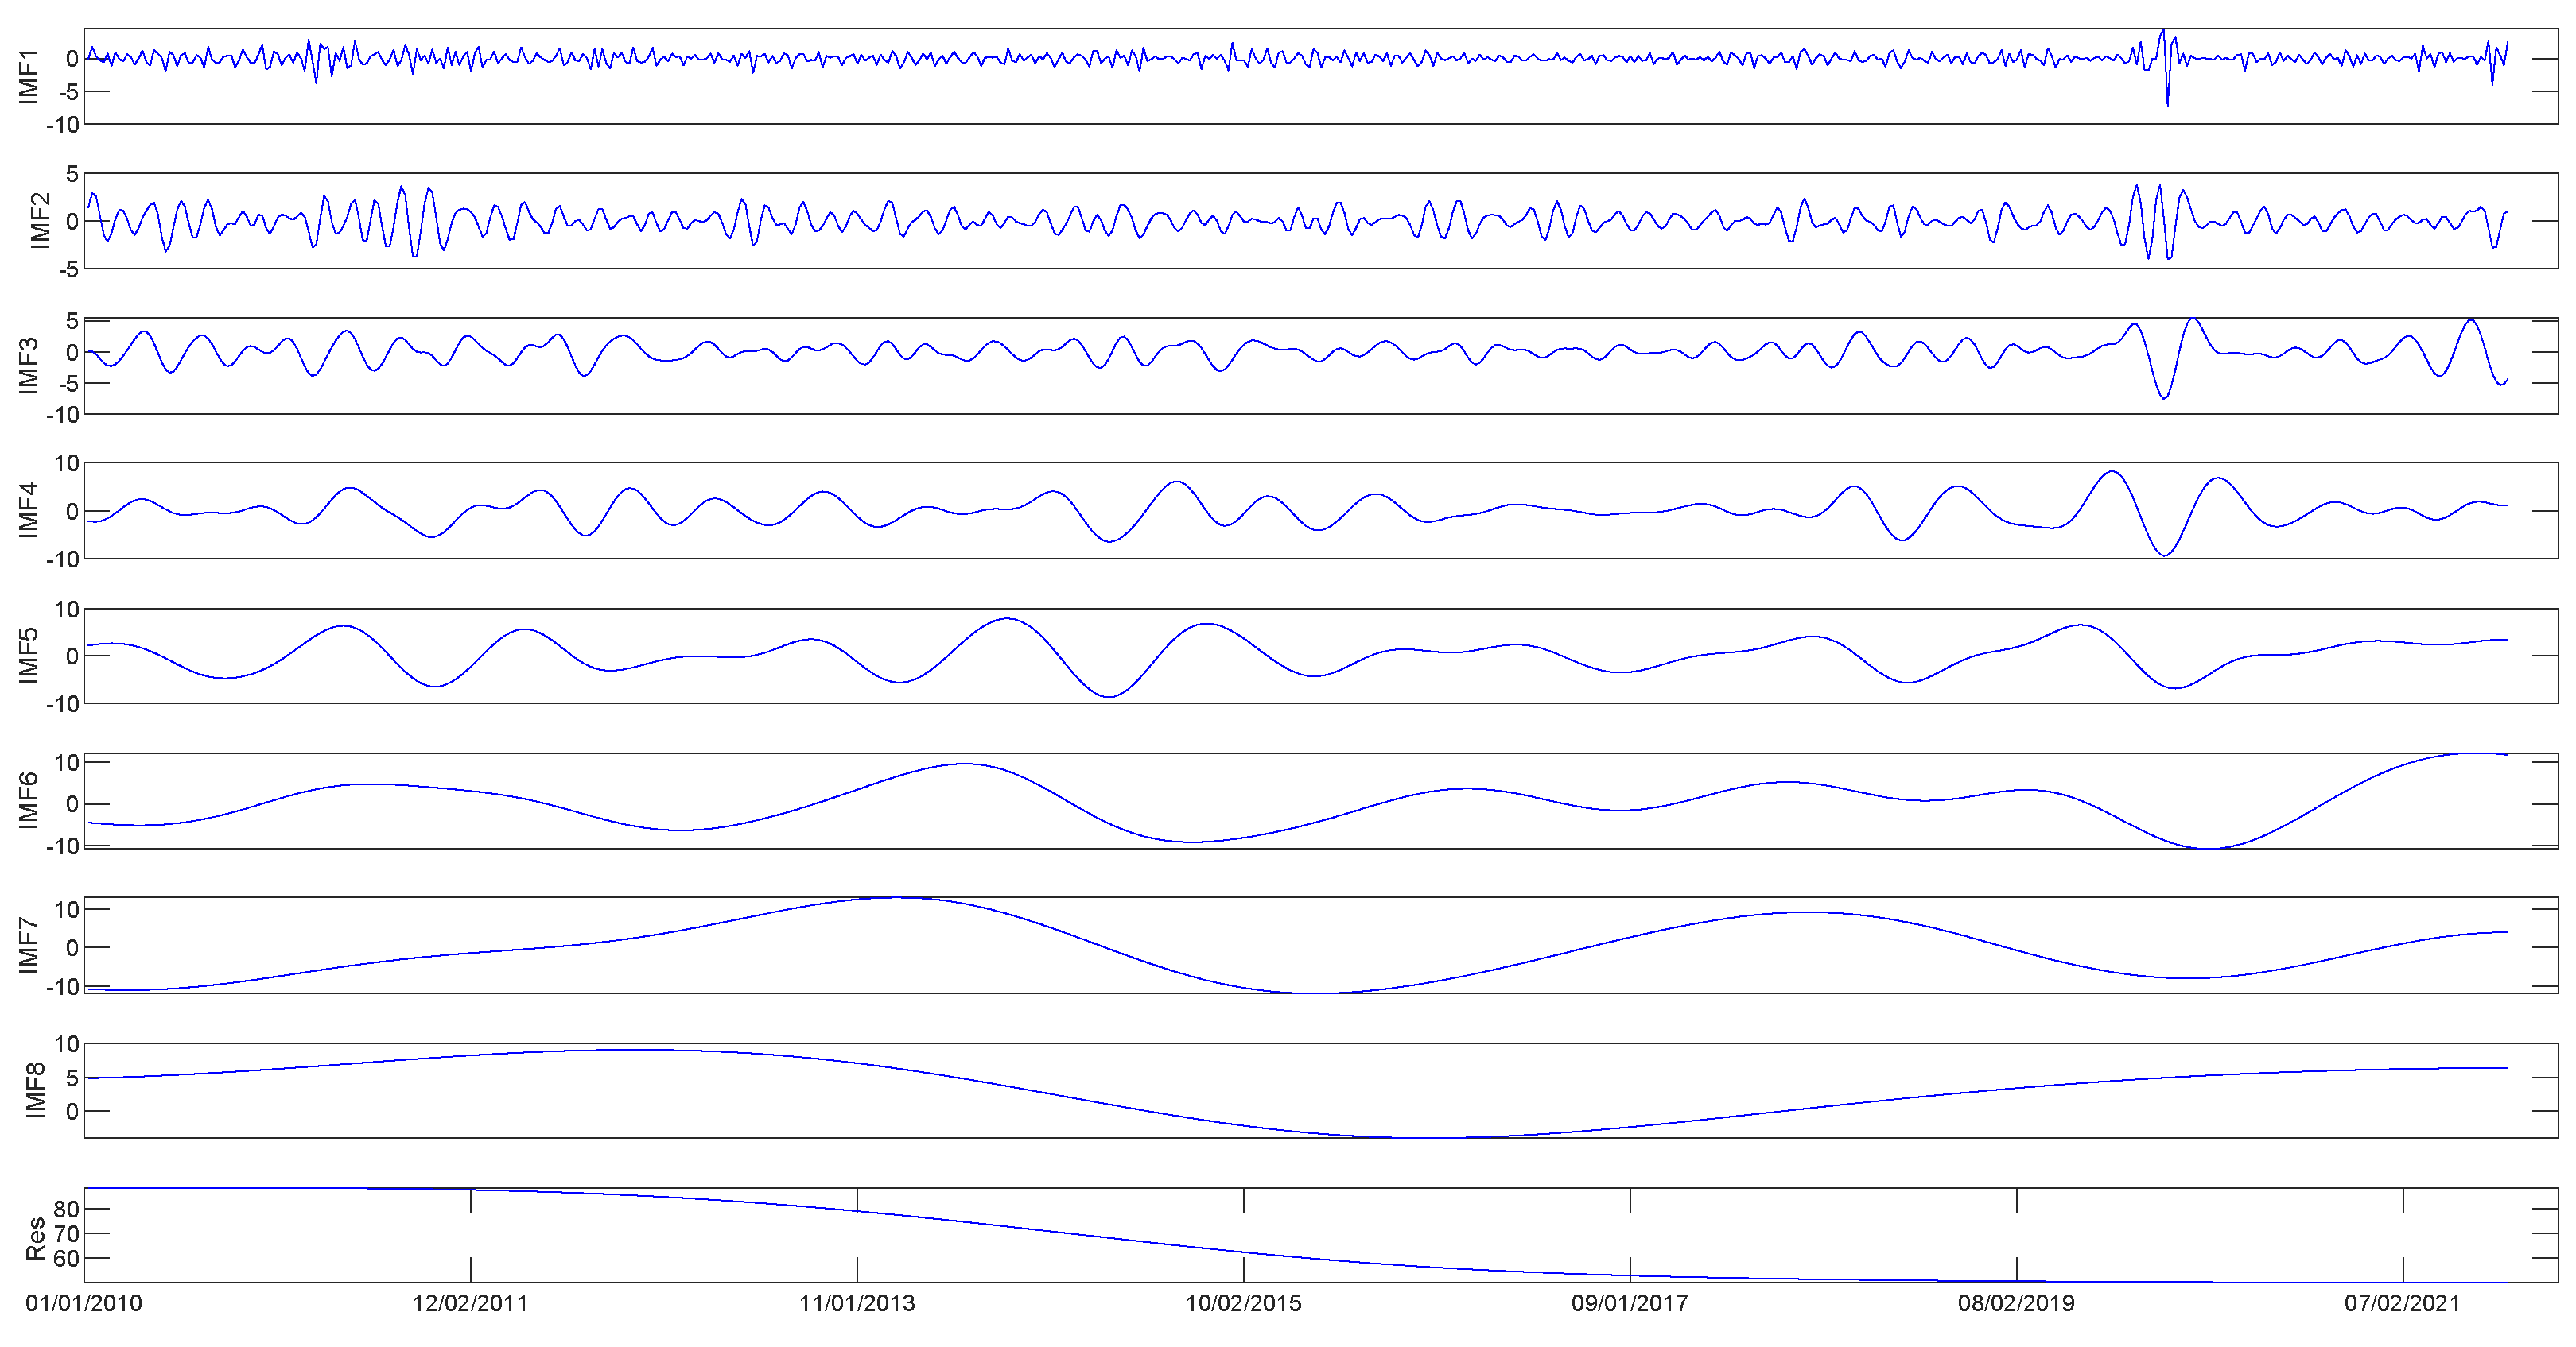Click the IMF2 axis label
This screenshot has height=1347, width=2576.
click(39, 221)
